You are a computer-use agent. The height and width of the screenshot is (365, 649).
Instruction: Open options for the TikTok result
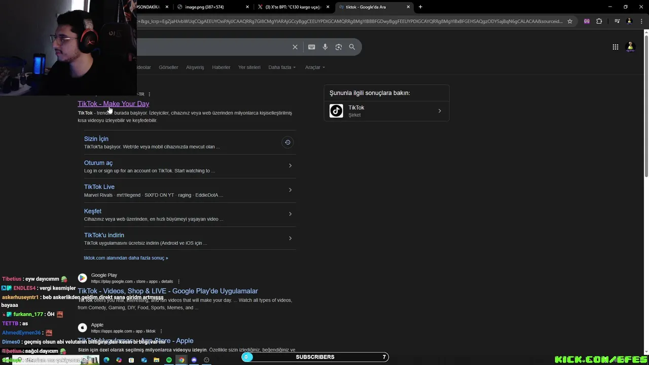coord(149,94)
